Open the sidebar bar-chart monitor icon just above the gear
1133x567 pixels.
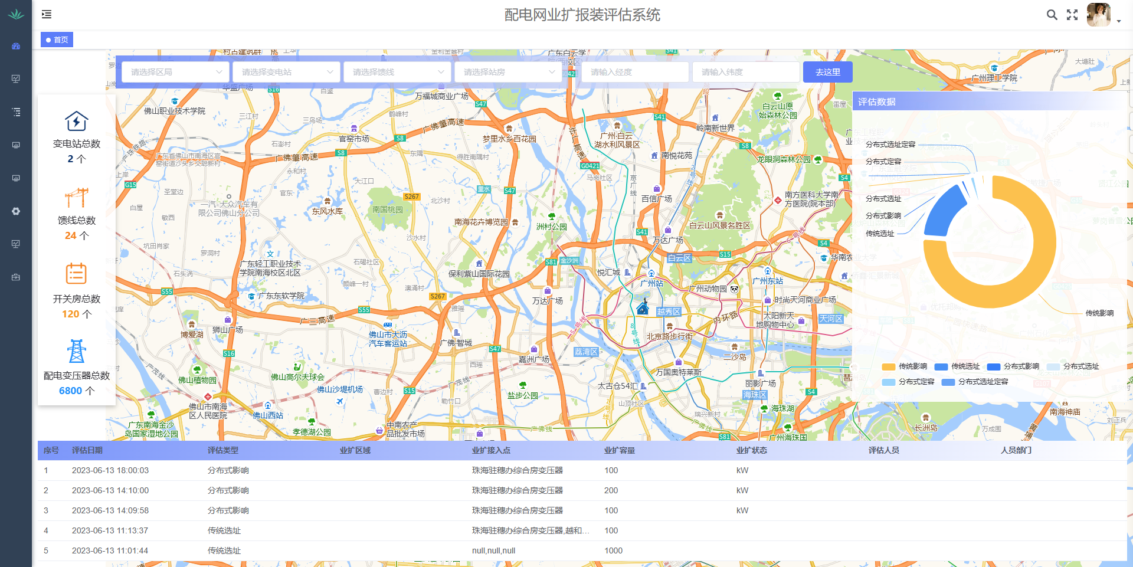click(16, 178)
